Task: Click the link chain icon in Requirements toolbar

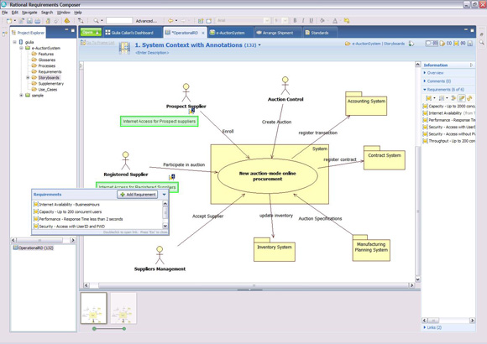Action: pyautogui.click(x=469, y=98)
